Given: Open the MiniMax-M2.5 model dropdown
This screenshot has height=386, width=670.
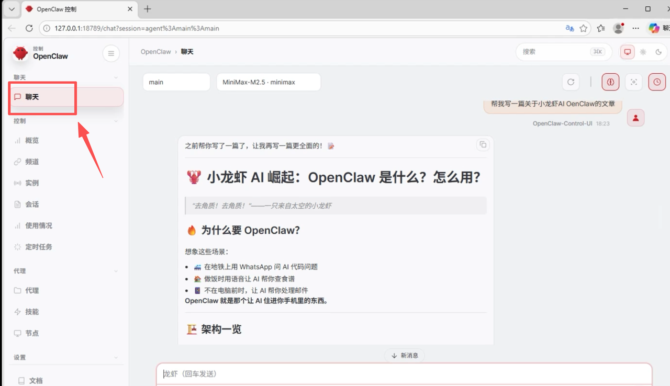Looking at the screenshot, I should (269, 82).
